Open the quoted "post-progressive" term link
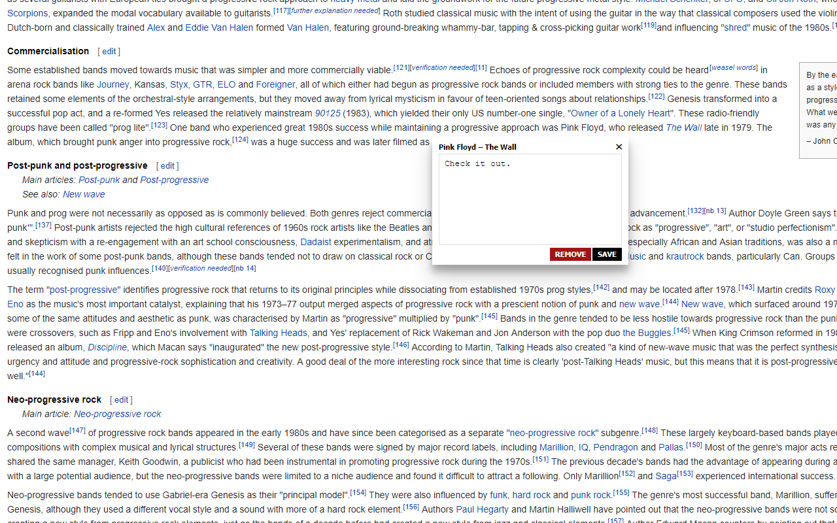The image size is (837, 523). [x=84, y=290]
